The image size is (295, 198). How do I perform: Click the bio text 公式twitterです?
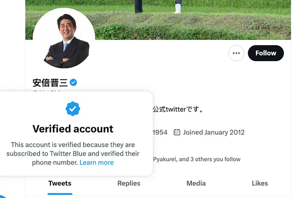tap(178, 109)
